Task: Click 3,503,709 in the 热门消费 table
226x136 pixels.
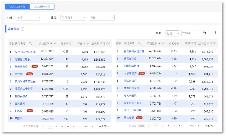Action: 156,119
